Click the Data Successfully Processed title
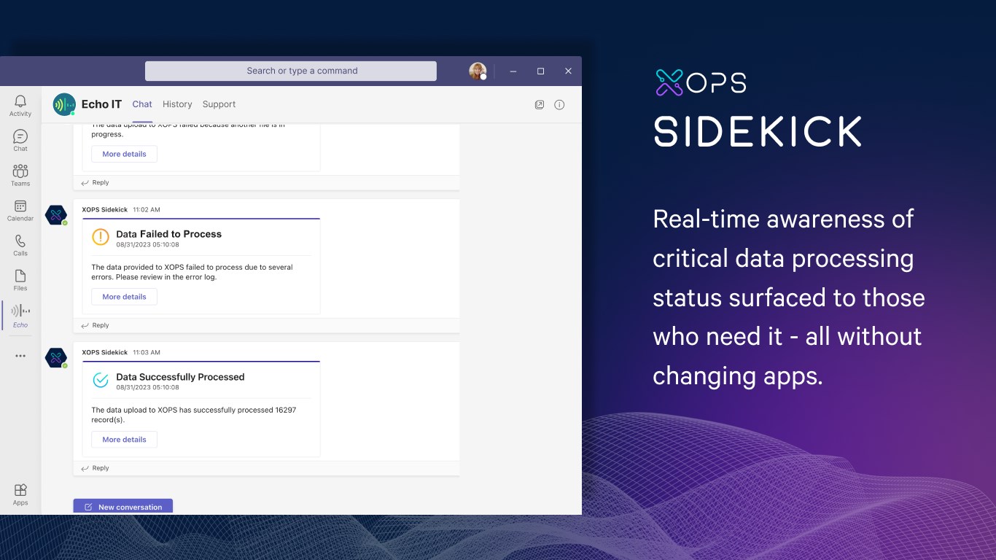Screen dimensions: 996x560 click(180, 377)
